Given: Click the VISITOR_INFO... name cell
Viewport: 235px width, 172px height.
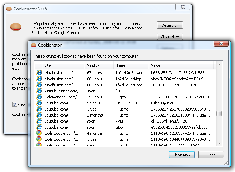Looking at the screenshot, I should (x=130, y=103).
